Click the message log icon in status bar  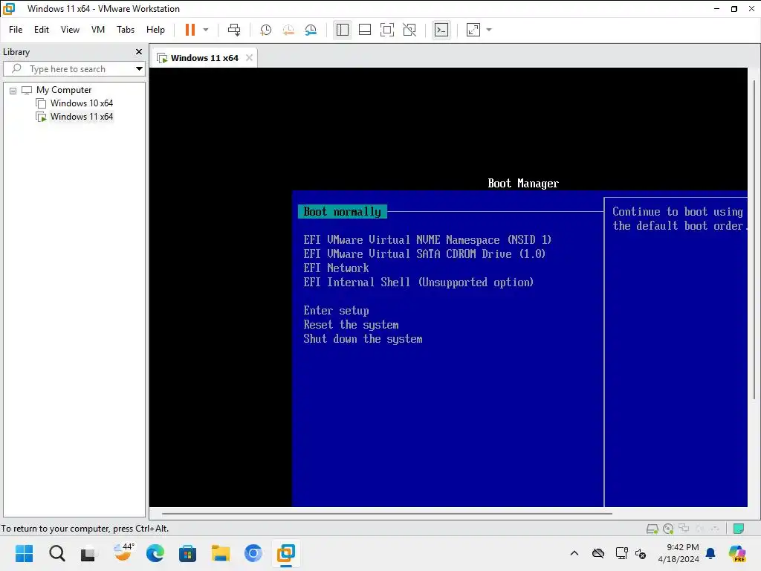[x=739, y=529]
